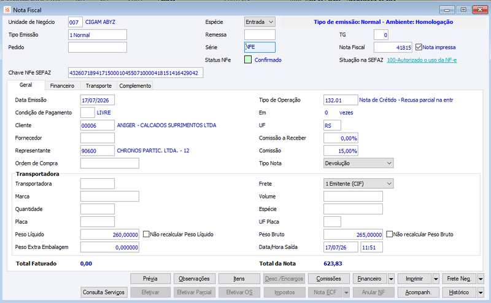Switch to the Financeiro tab
Viewport: 491px width, 303px height.
[x=62, y=85]
